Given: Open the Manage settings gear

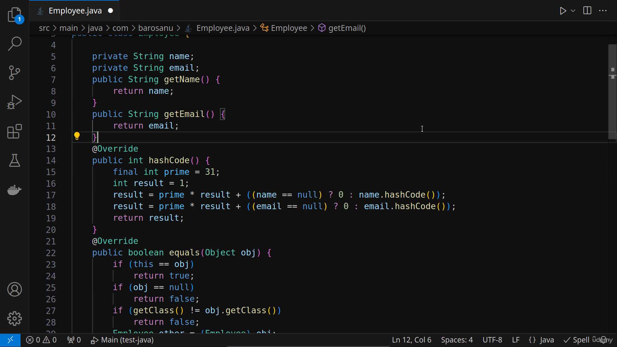Looking at the screenshot, I should [x=14, y=318].
